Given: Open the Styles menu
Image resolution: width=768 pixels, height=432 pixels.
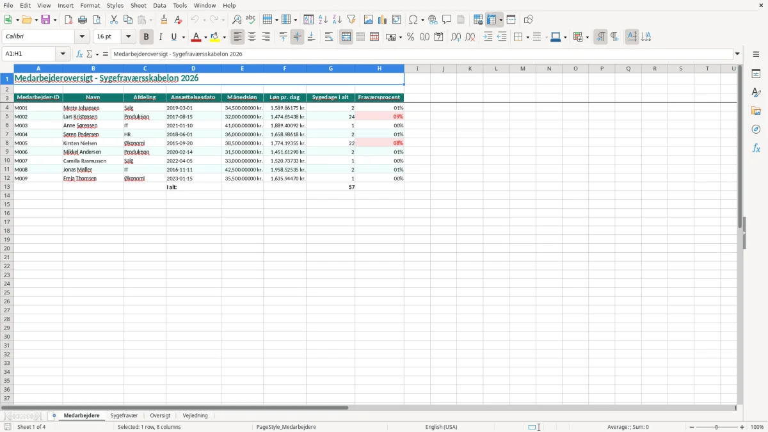Looking at the screenshot, I should click(115, 5).
